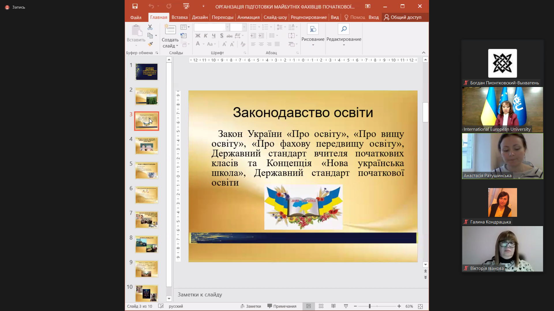This screenshot has height=311, width=554.
Task: Open Reading view from status bar
Action: pos(333,306)
